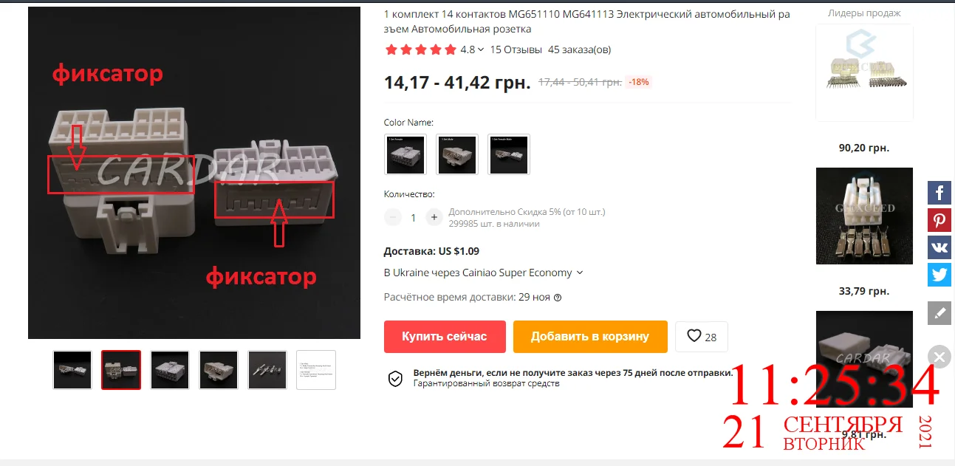Share the product on Facebook
This screenshot has width=955, height=466.
click(939, 193)
